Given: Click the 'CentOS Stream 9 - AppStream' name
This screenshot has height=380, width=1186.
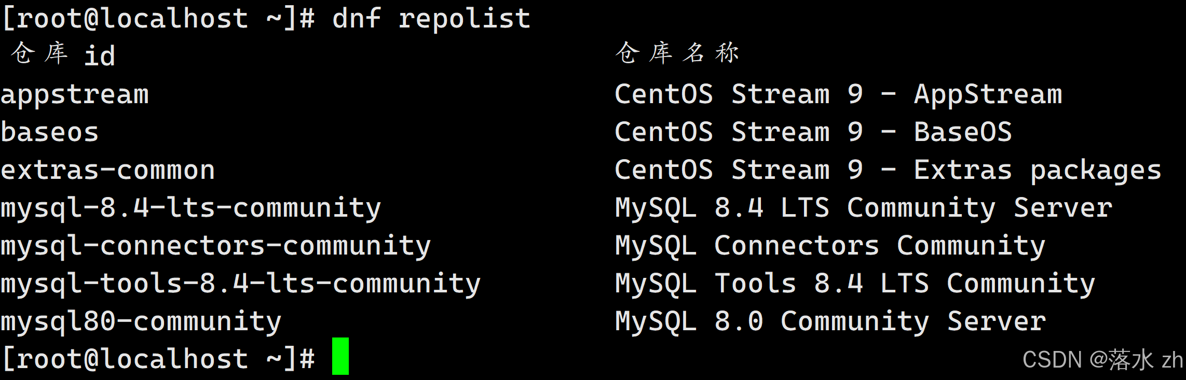Looking at the screenshot, I should click(x=838, y=95).
